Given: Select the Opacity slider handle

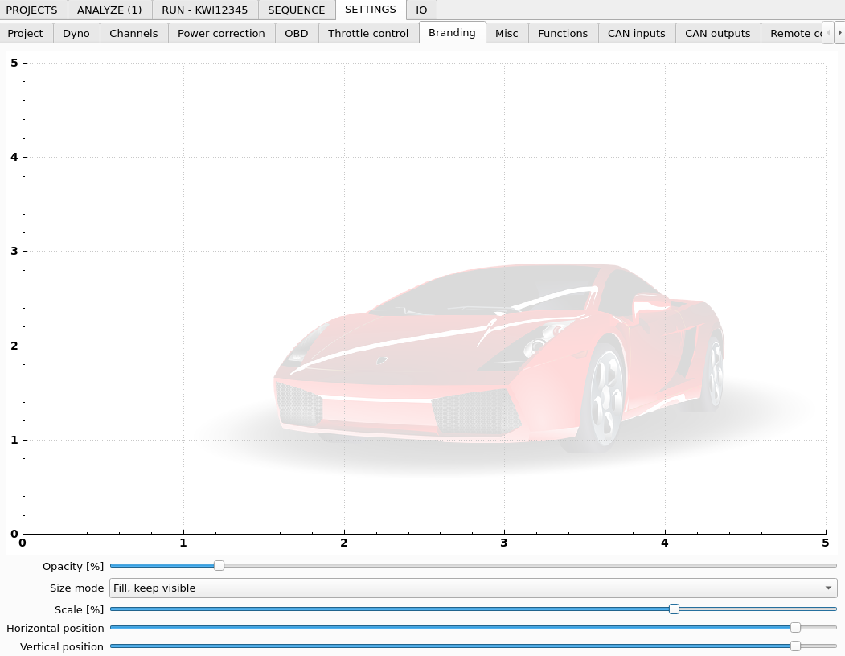Looking at the screenshot, I should coord(219,566).
